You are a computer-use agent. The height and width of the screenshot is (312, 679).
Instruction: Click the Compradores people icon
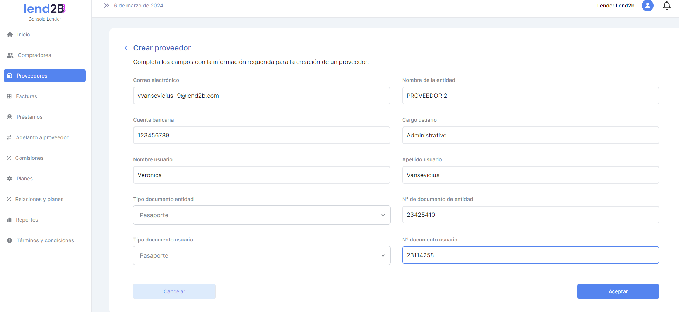(10, 55)
